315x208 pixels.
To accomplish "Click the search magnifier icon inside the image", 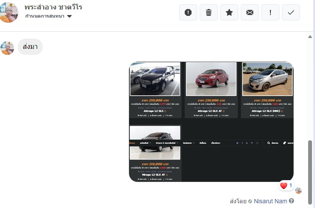I will (x=269, y=143).
